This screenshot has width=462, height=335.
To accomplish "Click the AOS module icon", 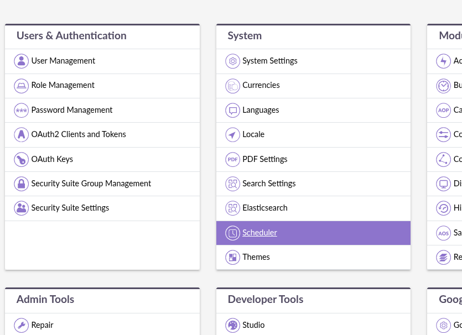I will (443, 233).
